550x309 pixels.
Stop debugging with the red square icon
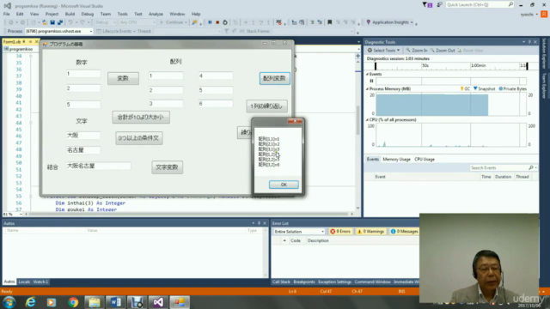point(217,22)
